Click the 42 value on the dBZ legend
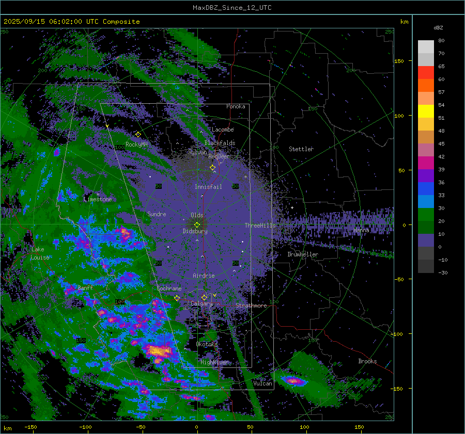Viewport: 465px width, 434px height. pyautogui.click(x=441, y=157)
